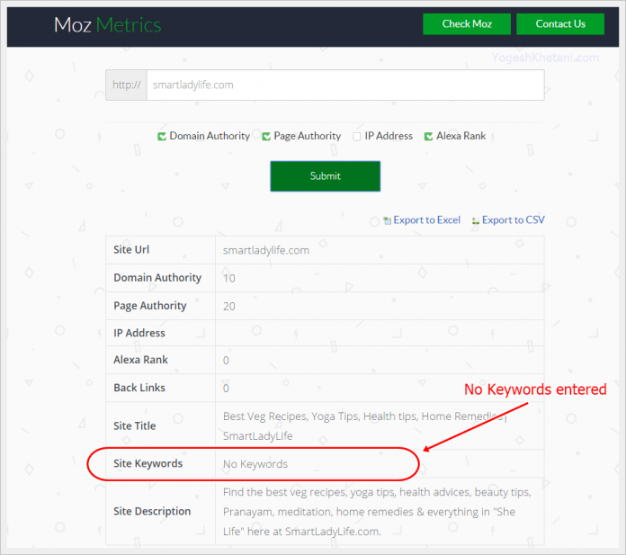Viewport: 626px width, 555px height.
Task: Select the Alexa Rank value 0
Action: point(226,361)
